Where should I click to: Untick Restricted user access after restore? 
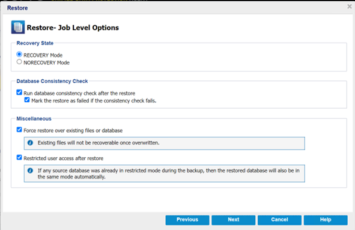pos(19,157)
